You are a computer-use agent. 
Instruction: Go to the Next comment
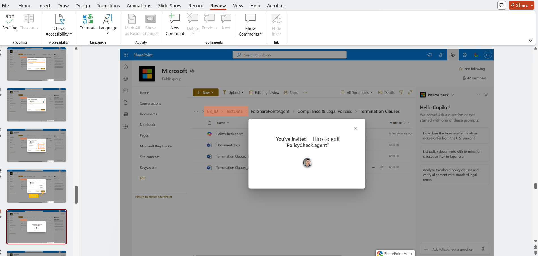[226, 22]
